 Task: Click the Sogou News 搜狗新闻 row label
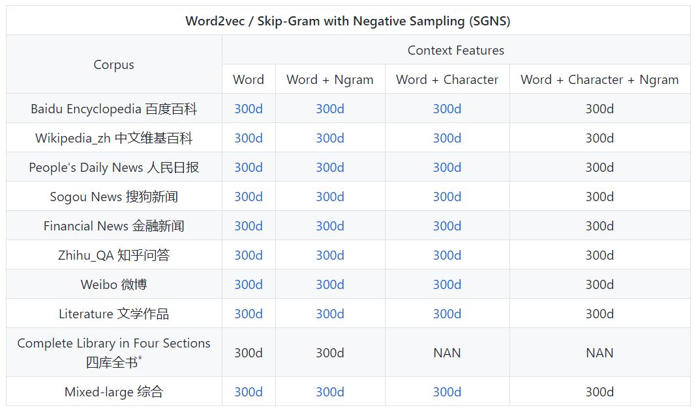[113, 197]
